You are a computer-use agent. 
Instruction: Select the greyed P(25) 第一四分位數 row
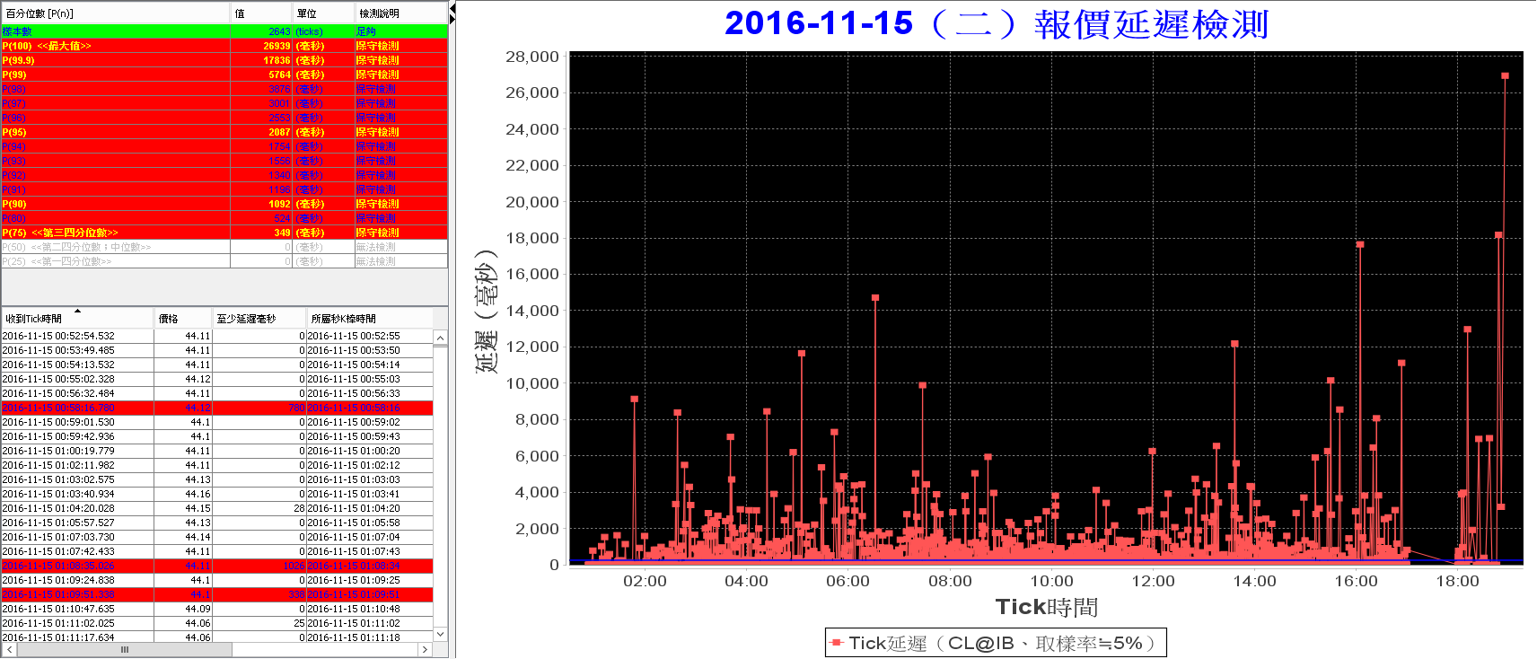224,261
